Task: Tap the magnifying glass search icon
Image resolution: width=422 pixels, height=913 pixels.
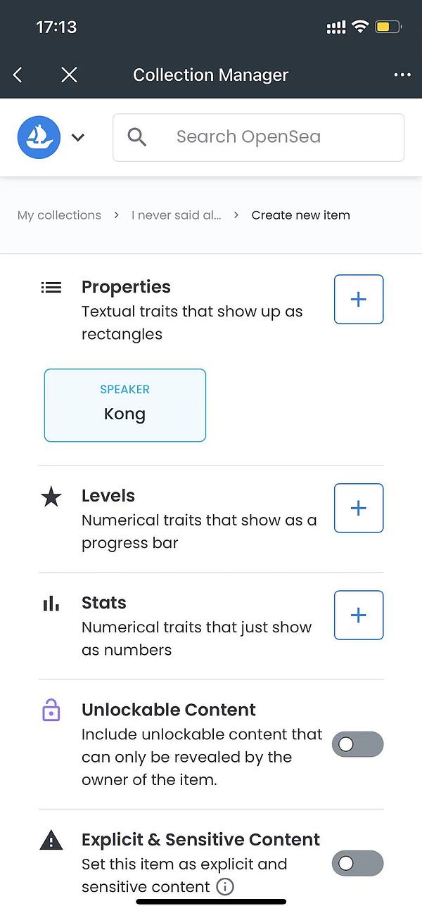Action: pos(137,137)
